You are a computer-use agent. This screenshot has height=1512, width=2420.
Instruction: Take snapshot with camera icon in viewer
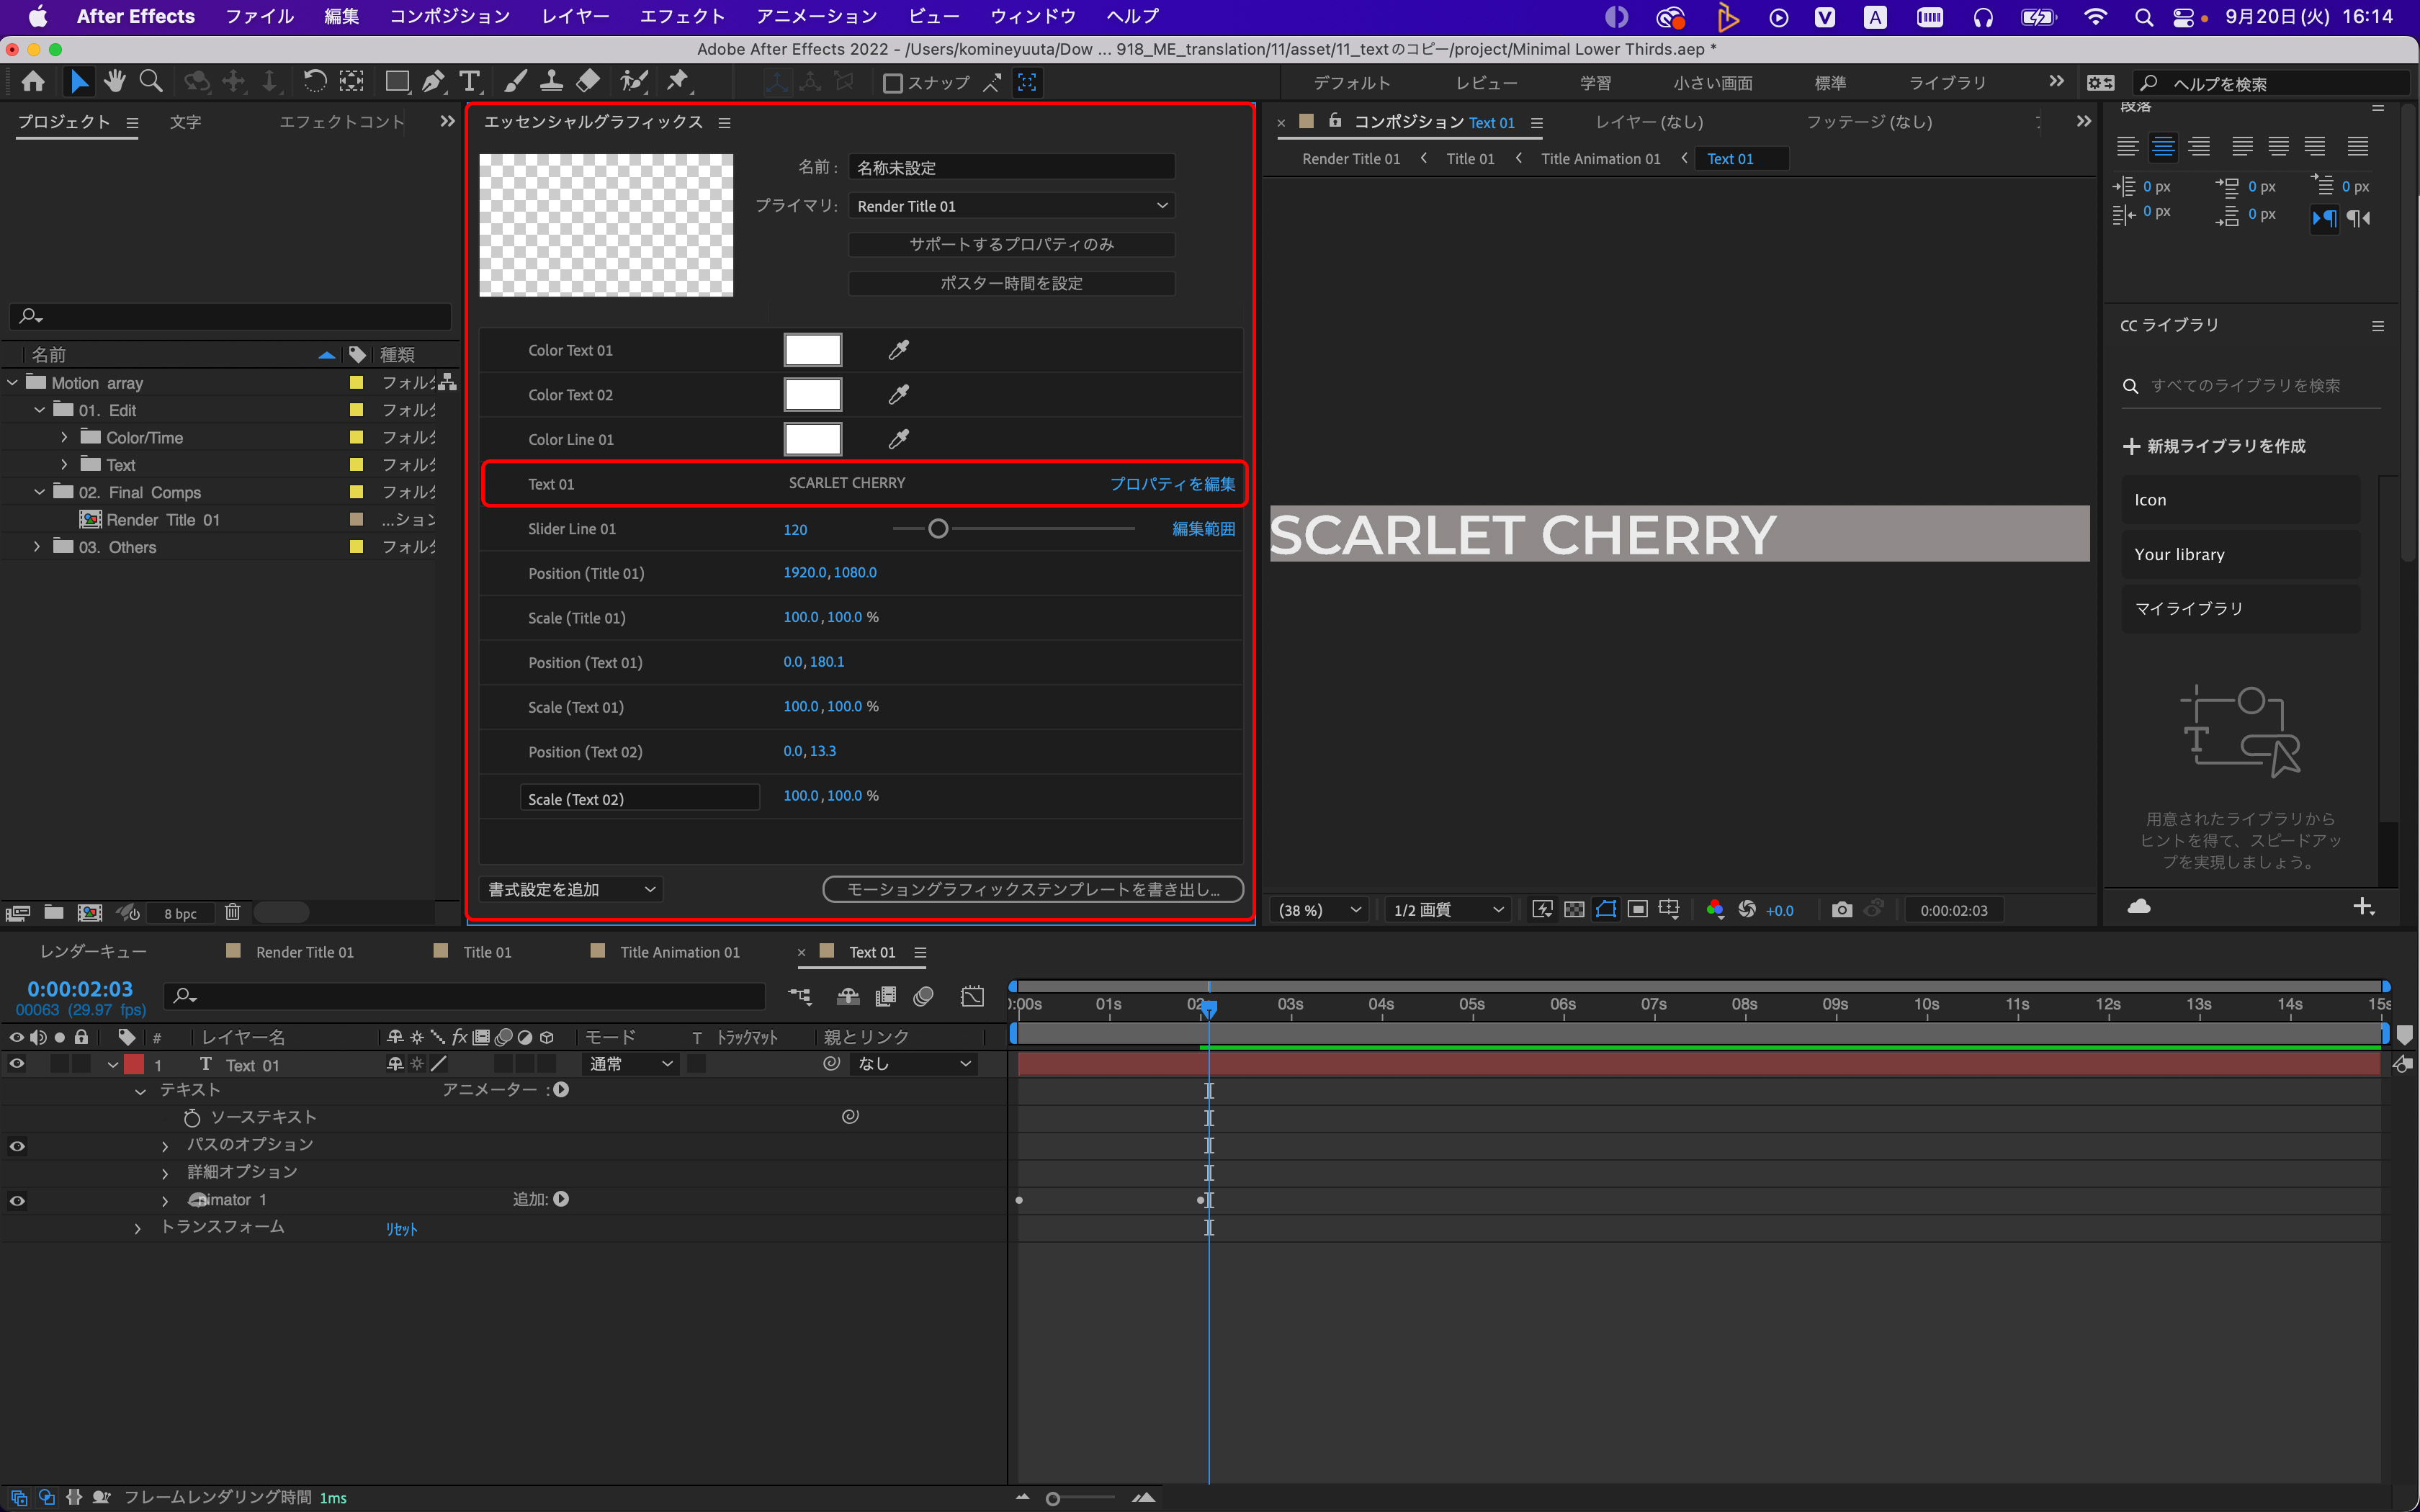(1841, 909)
